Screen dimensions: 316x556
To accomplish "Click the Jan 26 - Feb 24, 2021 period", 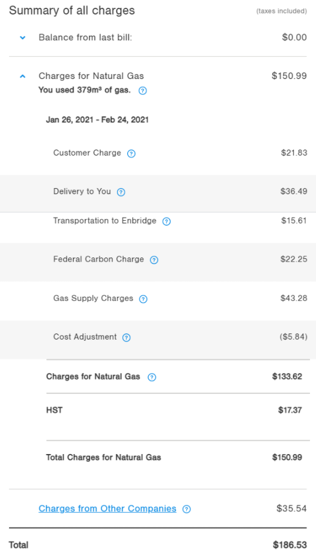I will coord(97,120).
